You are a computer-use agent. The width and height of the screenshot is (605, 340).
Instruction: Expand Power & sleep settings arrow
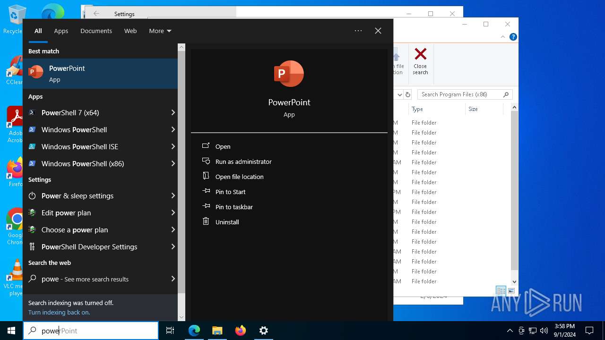tap(173, 195)
